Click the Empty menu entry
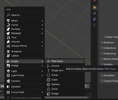The width and height of the screenshot is (118, 100). (x=24, y=61)
